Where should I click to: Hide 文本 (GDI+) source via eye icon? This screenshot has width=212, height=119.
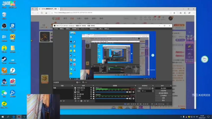[91, 90]
